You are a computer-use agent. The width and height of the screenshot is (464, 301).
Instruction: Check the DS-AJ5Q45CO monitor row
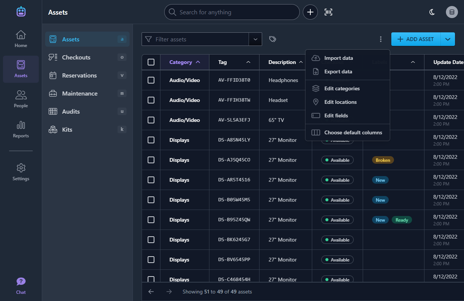tap(151, 160)
